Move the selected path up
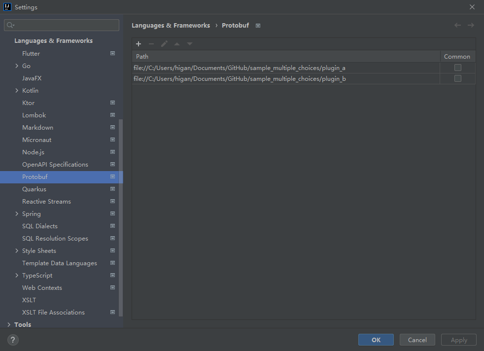 [177, 44]
